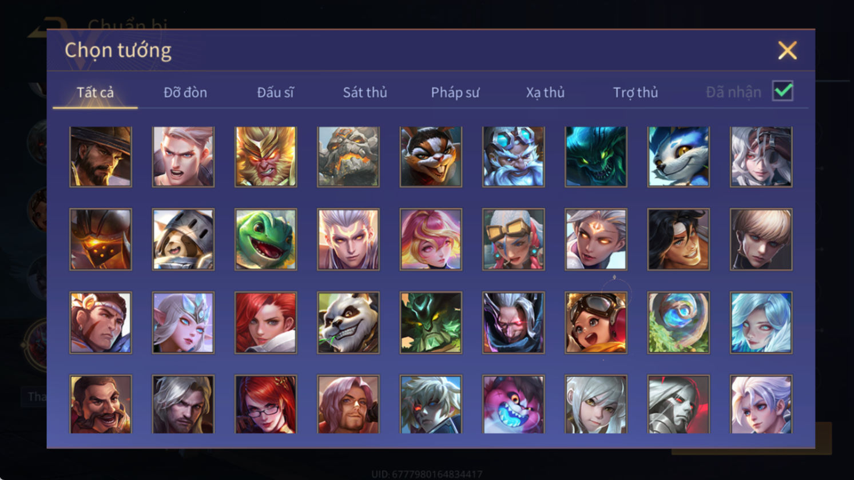Select the Tất cả tab
The width and height of the screenshot is (854, 480).
pos(95,92)
